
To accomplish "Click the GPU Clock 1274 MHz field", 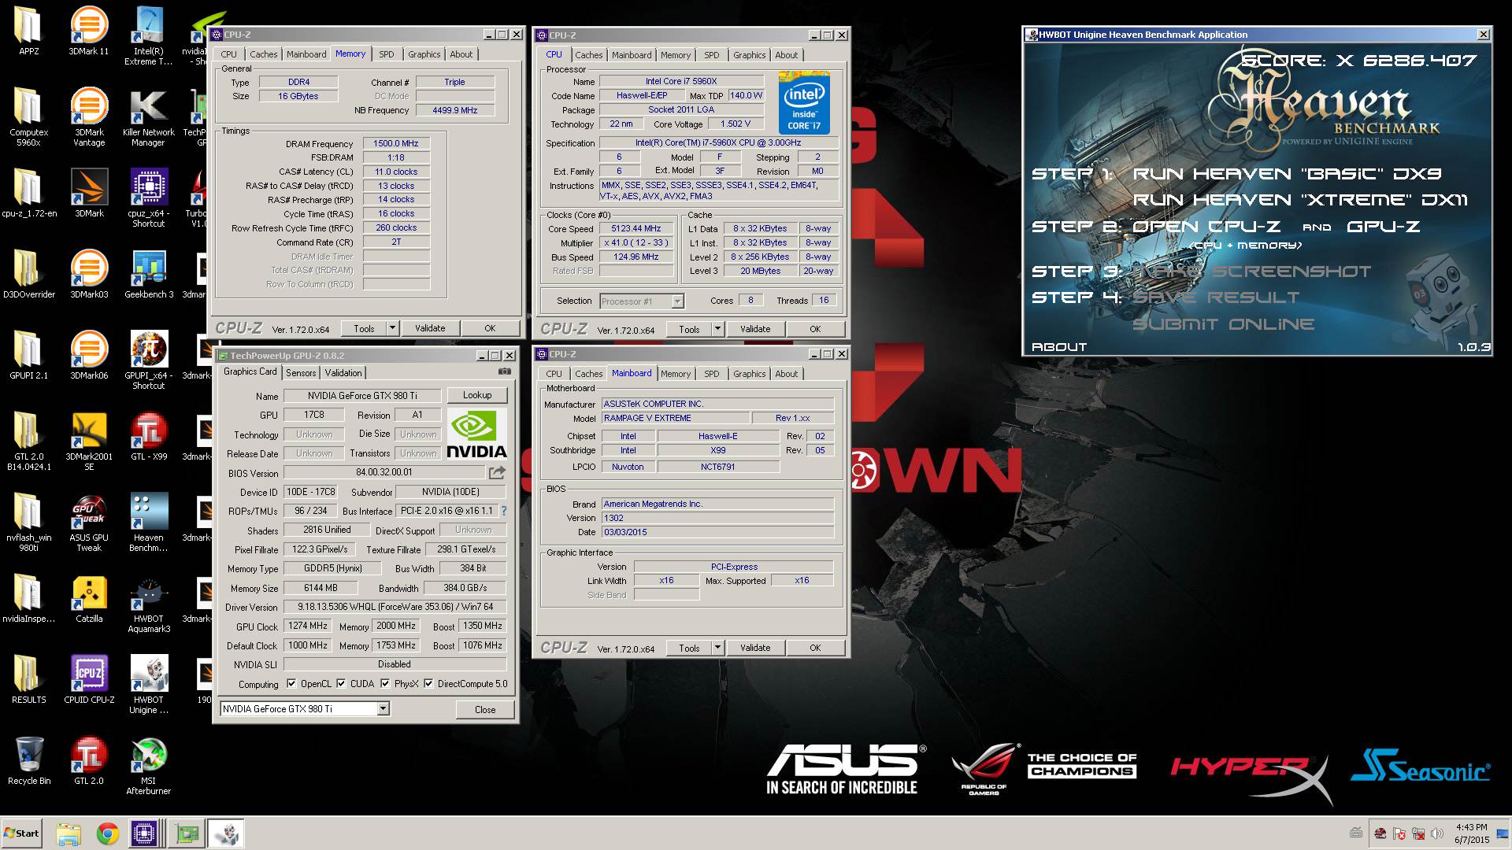I will 308,626.
